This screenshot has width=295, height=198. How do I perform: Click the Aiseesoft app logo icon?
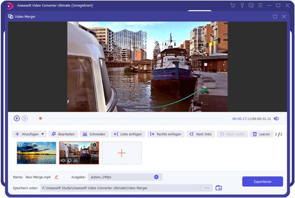click(9, 5)
